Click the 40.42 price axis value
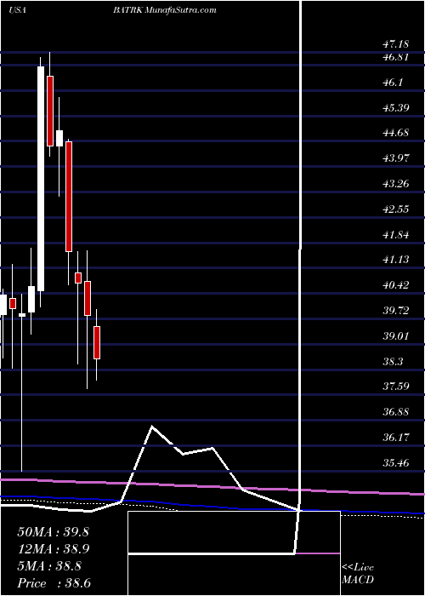The width and height of the screenshot is (425, 596). (x=395, y=285)
